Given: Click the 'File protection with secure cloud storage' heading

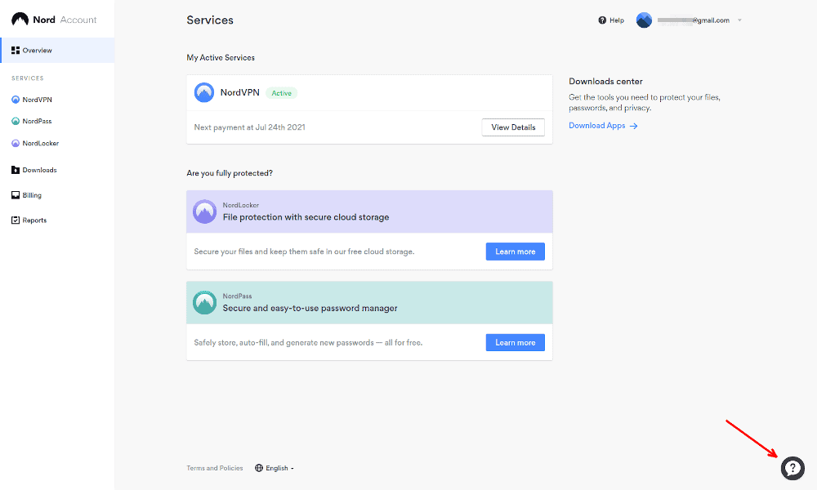Looking at the screenshot, I should [x=306, y=217].
